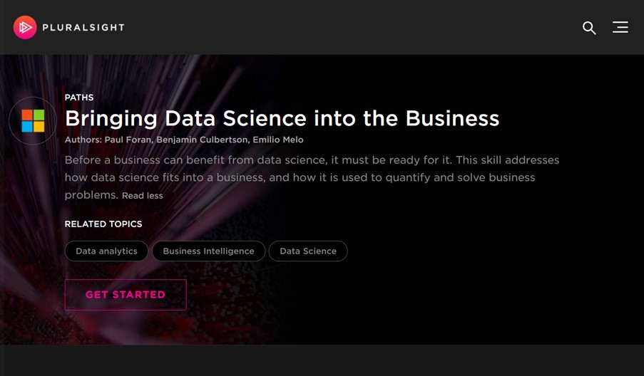Select the Data Science topic tag
This screenshot has height=376, width=644.
[308, 251]
